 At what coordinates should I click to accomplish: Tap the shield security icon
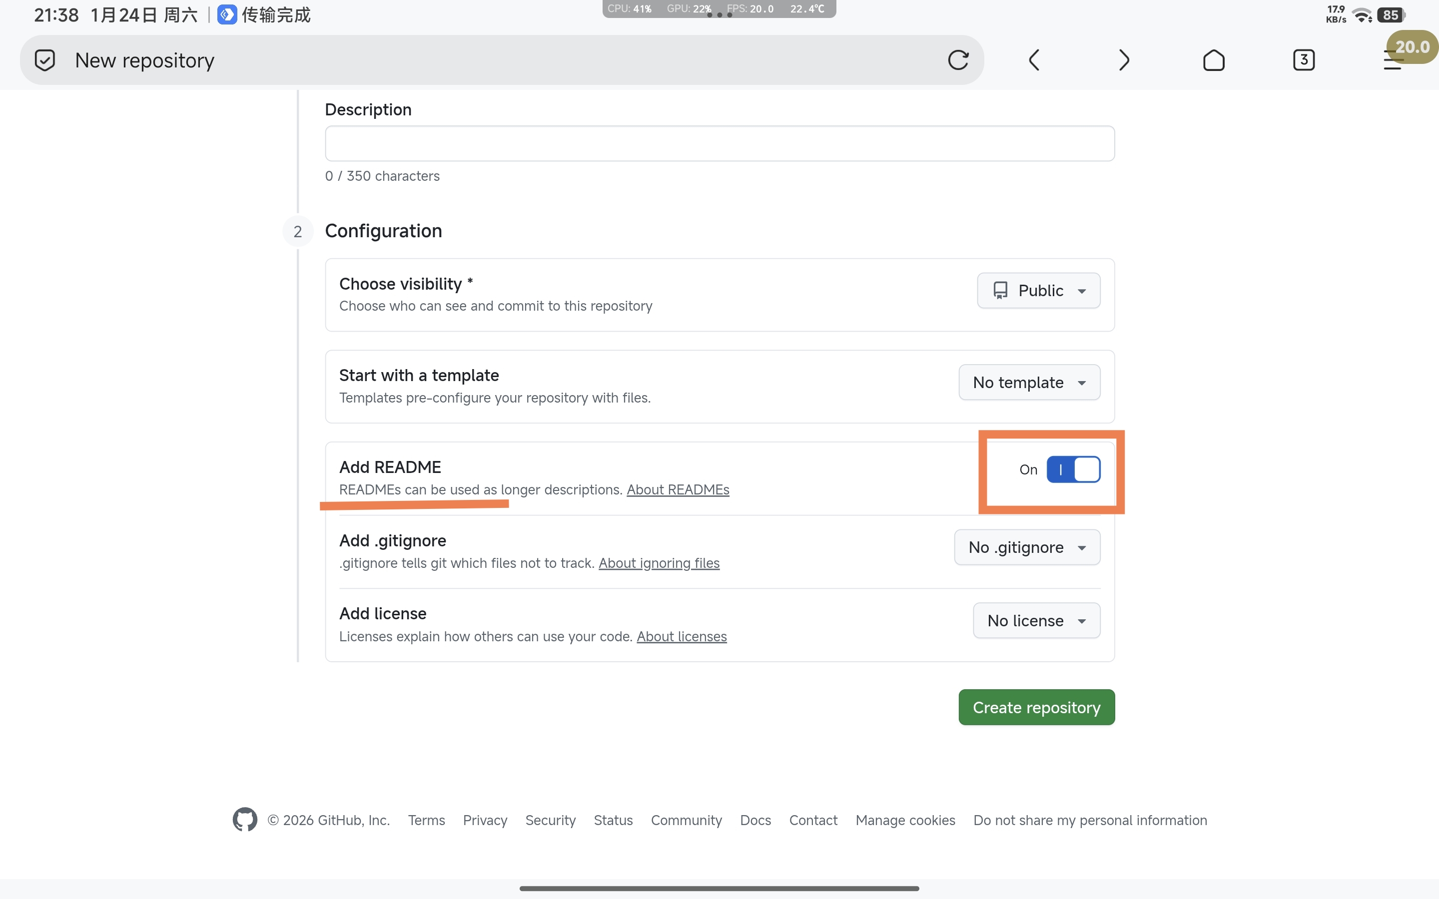(x=44, y=60)
